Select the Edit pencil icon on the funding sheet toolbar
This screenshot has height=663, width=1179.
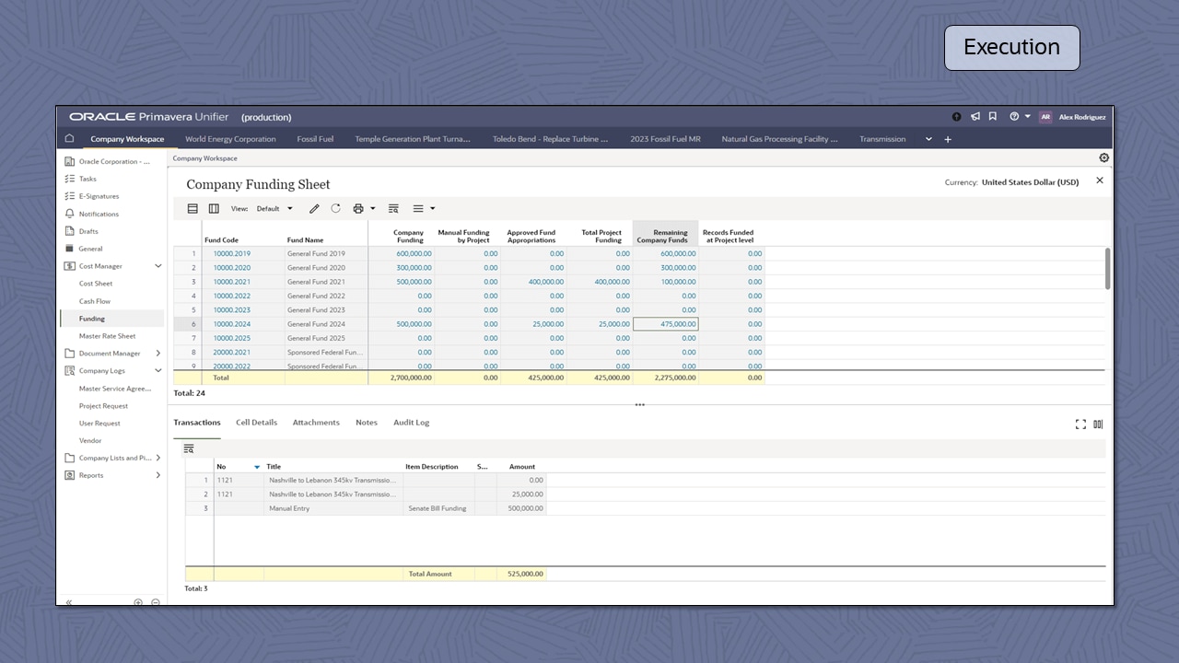click(314, 208)
